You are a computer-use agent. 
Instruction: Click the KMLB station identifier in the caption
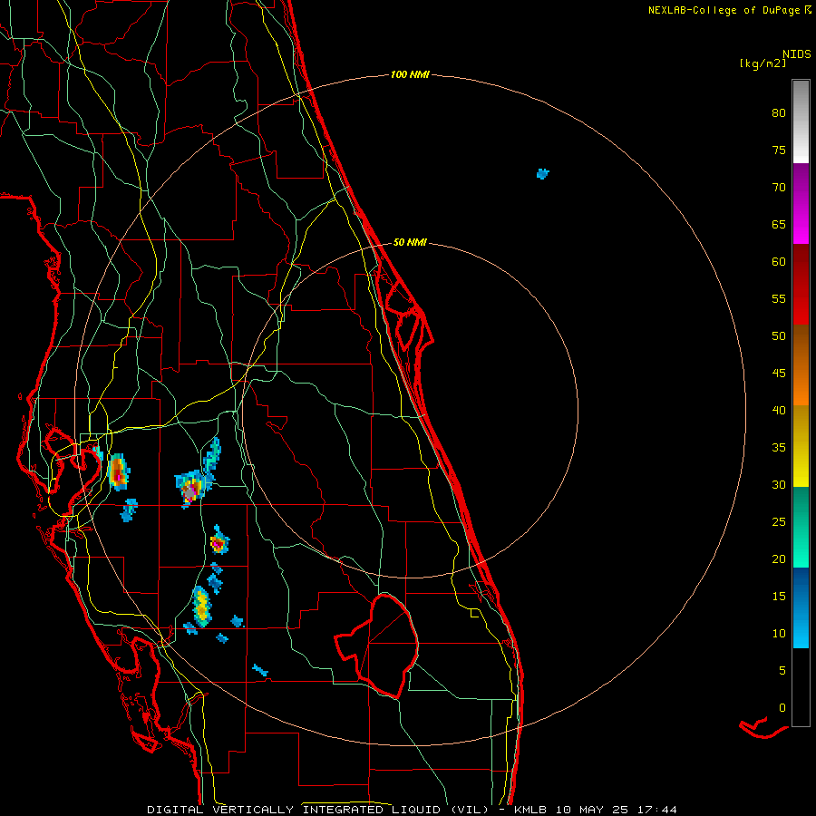530,810
